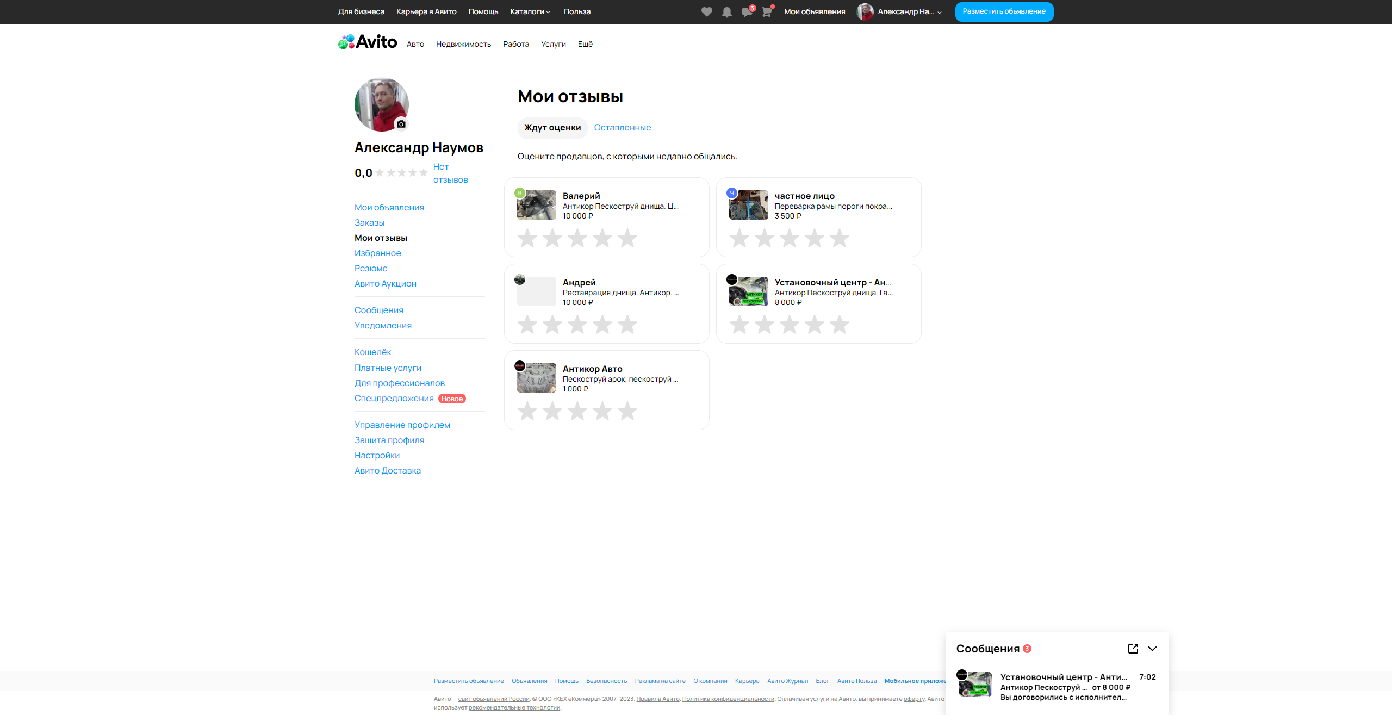Give Андрей a one-star rating
This screenshot has height=715, width=1392.
527,325
